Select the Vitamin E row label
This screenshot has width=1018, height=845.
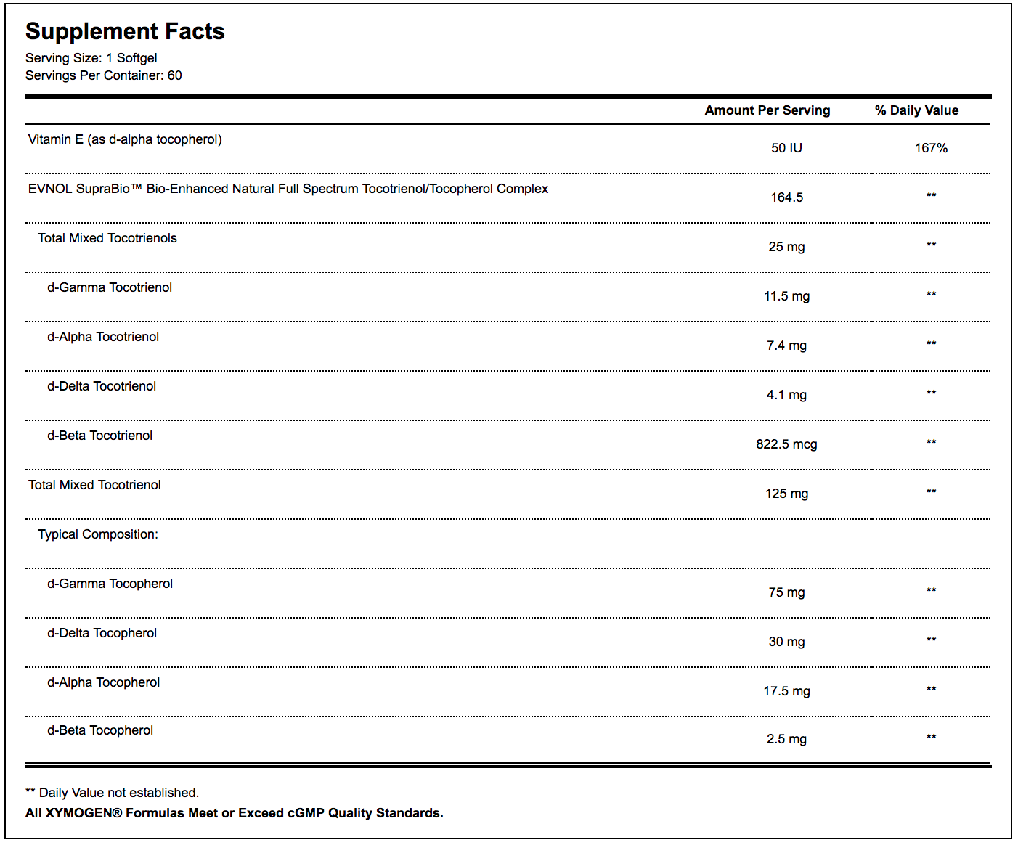point(125,139)
